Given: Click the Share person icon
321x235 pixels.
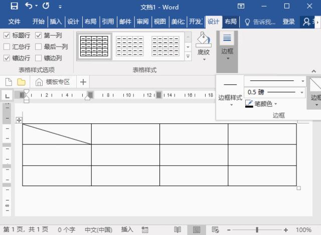Looking at the screenshot, I should 306,21.
